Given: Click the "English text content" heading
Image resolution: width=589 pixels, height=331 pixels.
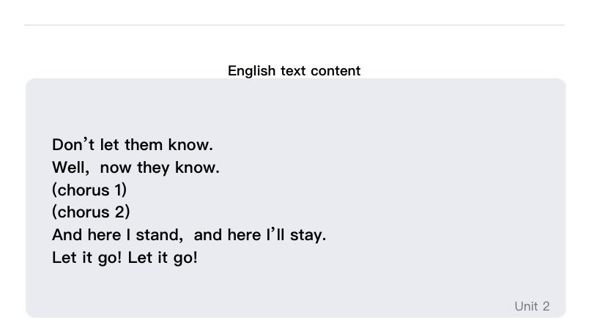Looking at the screenshot, I should click(294, 71).
